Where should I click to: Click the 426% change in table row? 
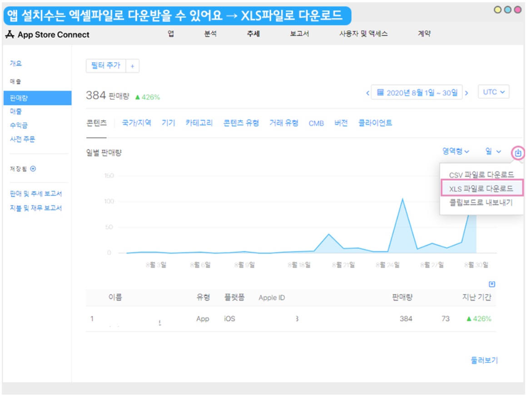click(479, 318)
